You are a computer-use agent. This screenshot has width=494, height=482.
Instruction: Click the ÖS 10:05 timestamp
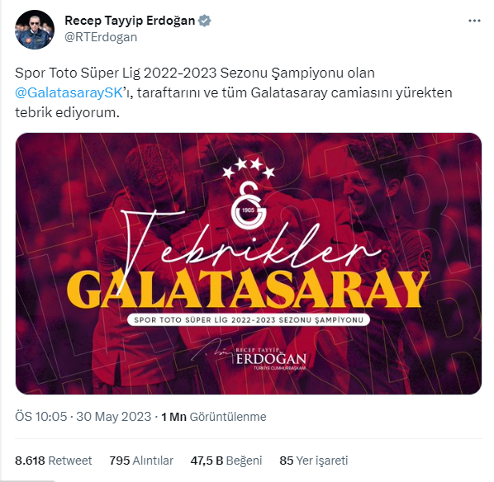click(41, 417)
